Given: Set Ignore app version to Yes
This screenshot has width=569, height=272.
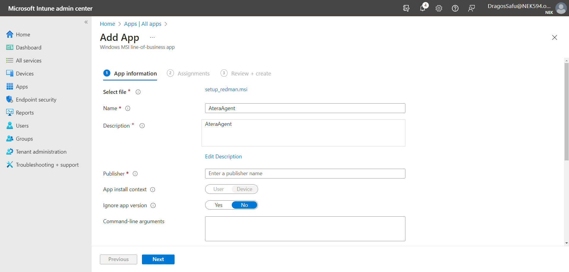Looking at the screenshot, I should [x=219, y=205].
